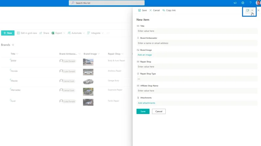Open the Mazda list item

point(14,81)
